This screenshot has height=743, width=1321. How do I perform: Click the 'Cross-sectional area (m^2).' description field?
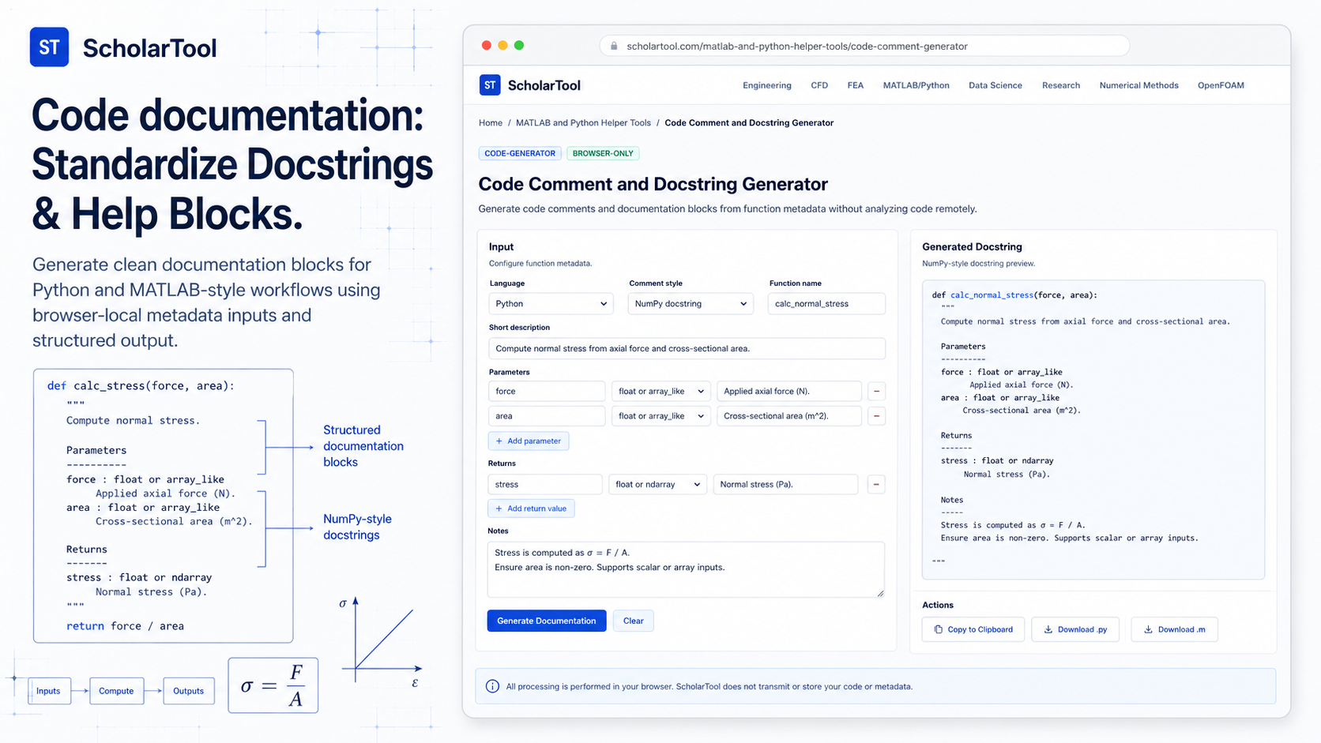coord(789,416)
